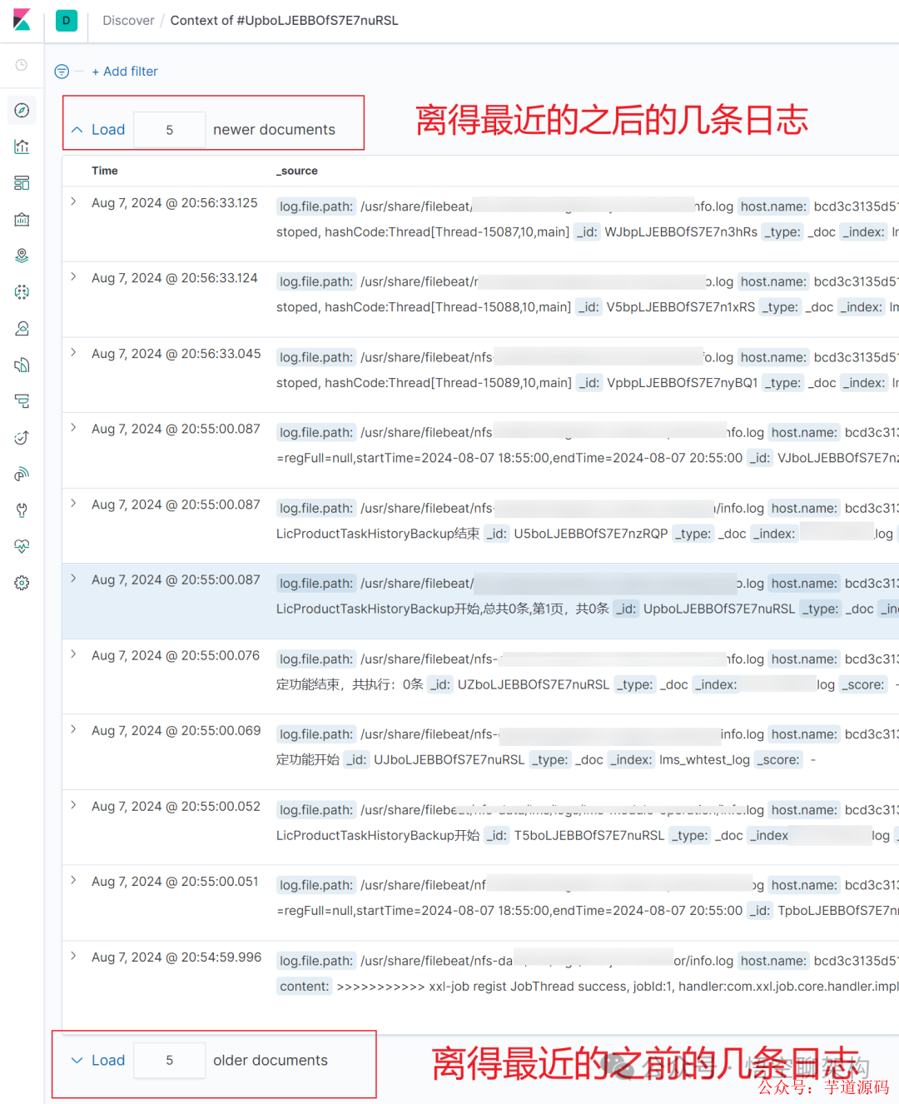Open the filters options icon near Add filter
The width and height of the screenshot is (899, 1104).
(x=61, y=72)
